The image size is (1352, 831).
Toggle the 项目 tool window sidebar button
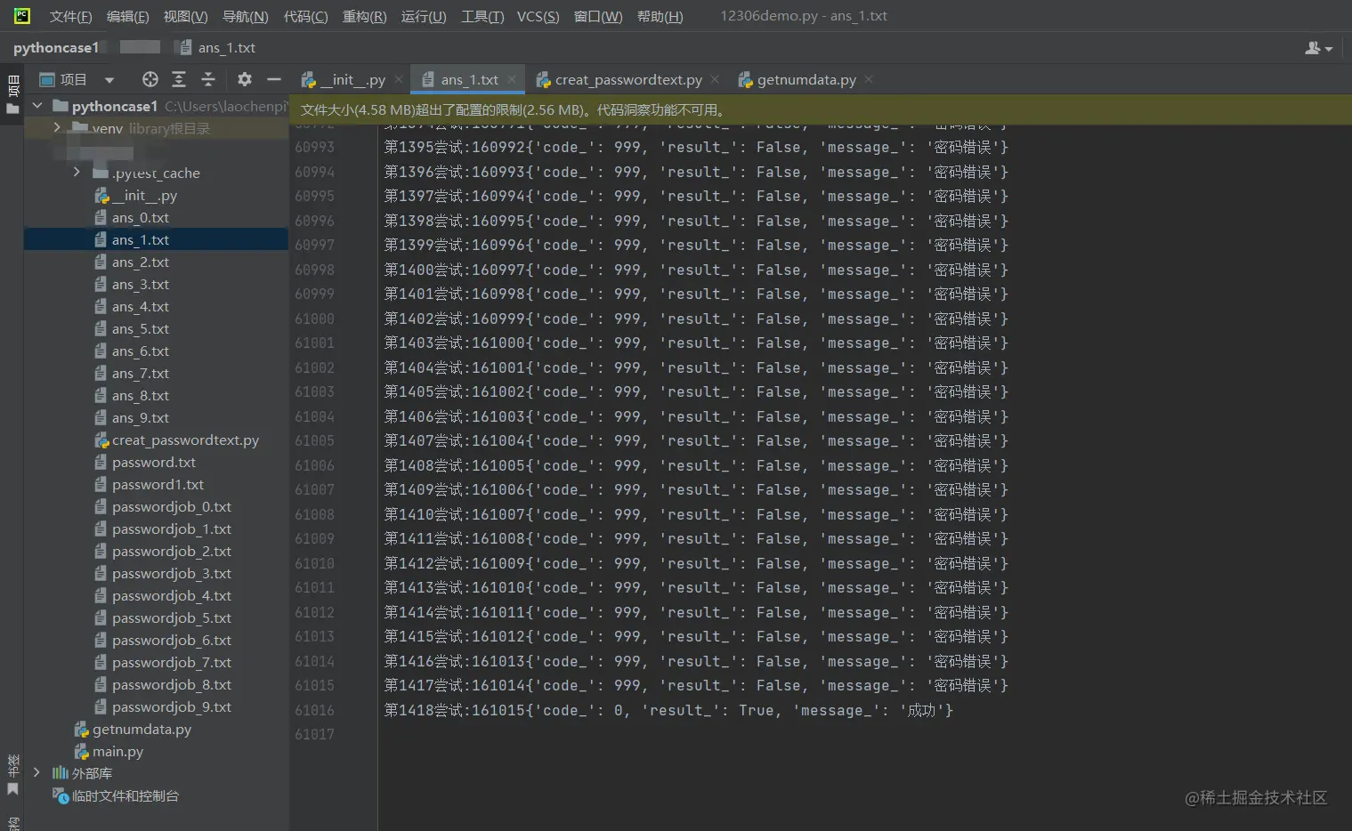click(12, 94)
